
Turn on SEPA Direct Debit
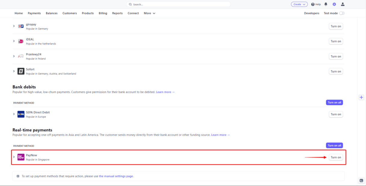coord(336,114)
